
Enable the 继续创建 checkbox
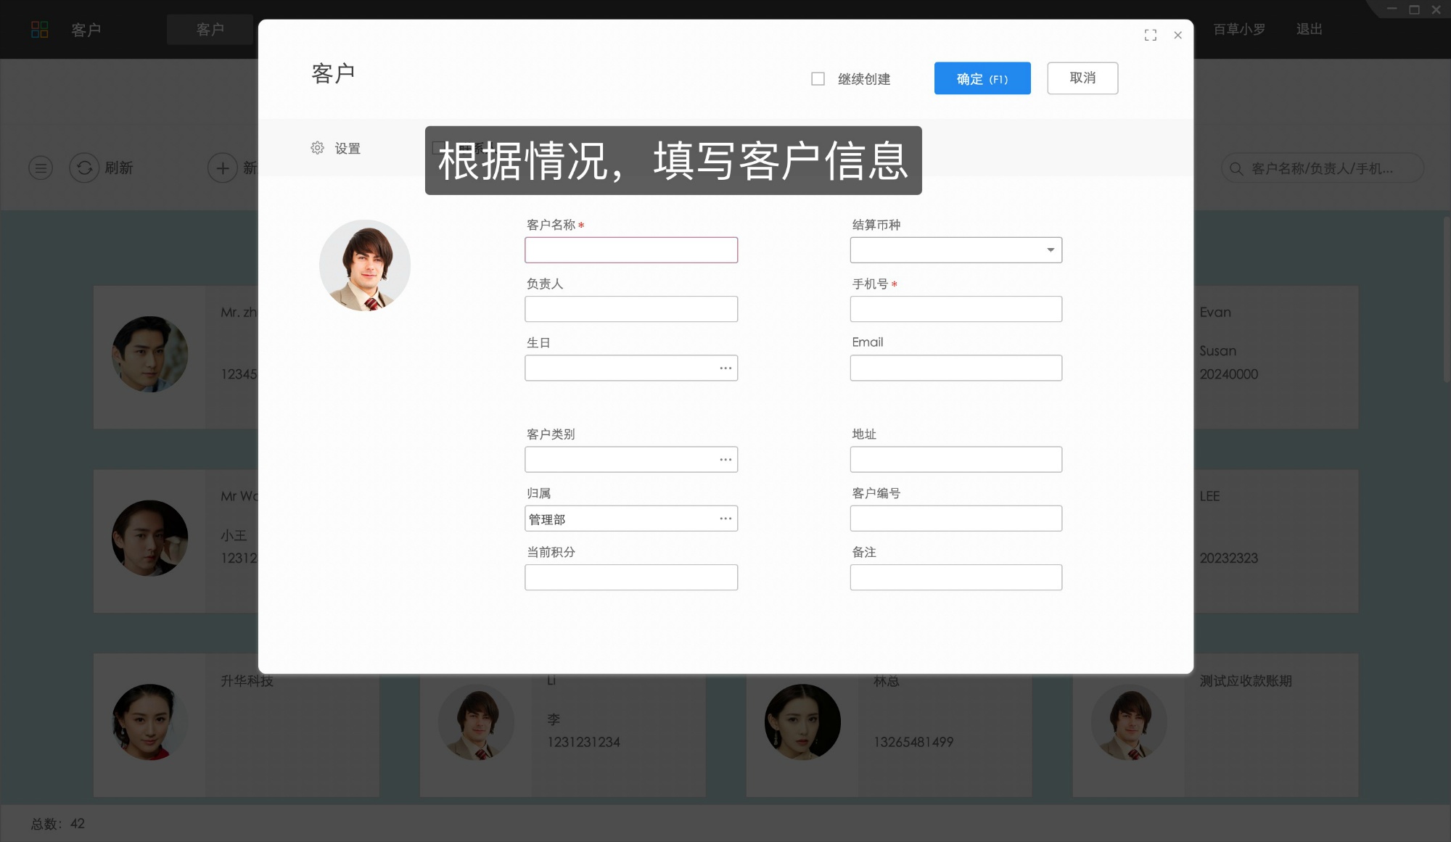click(817, 78)
